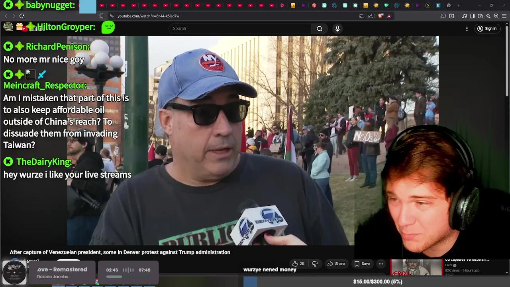Click inside the YouTube Search field
The height and width of the screenshot is (287, 510).
(x=240, y=28)
